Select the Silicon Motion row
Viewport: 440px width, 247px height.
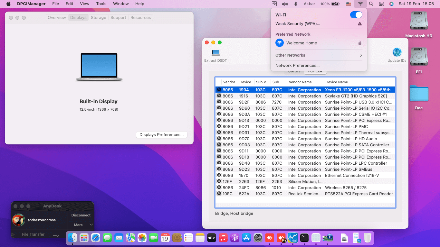305,181
